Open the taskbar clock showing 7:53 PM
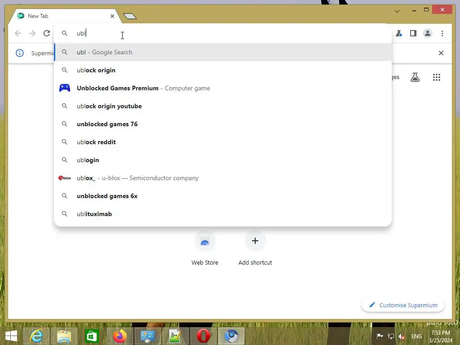Viewport: 460px width, 345px height. tap(441, 336)
